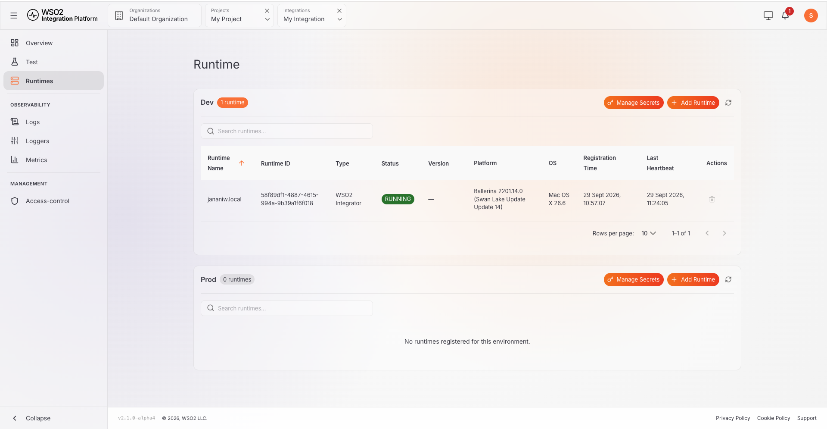Click Add Runtime for Dev environment
The image size is (827, 429).
693,103
